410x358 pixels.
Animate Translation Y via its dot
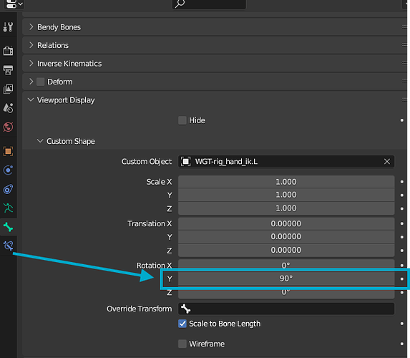[x=402, y=237]
